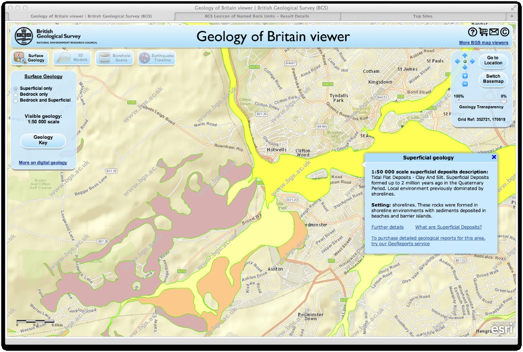Open the help question mark icon

pyautogui.click(x=472, y=32)
